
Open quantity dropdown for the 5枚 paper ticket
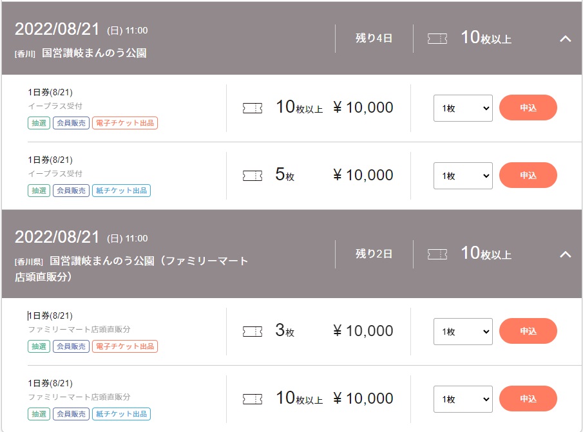[x=463, y=176]
